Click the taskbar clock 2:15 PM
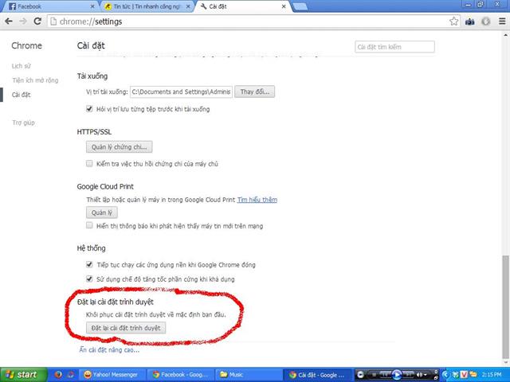The width and height of the screenshot is (510, 382). point(492,375)
